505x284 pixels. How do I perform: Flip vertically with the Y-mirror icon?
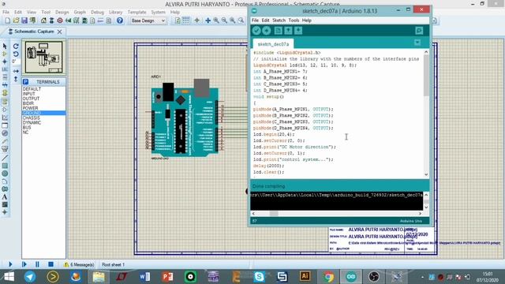(x=16, y=79)
